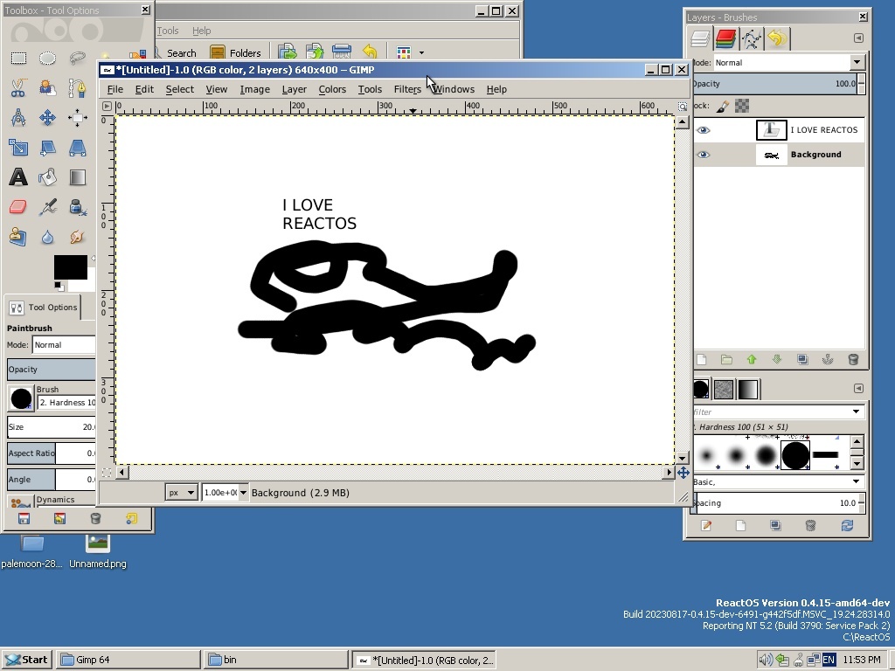Reset to default black and white colors
The image size is (895, 671).
coord(59,286)
